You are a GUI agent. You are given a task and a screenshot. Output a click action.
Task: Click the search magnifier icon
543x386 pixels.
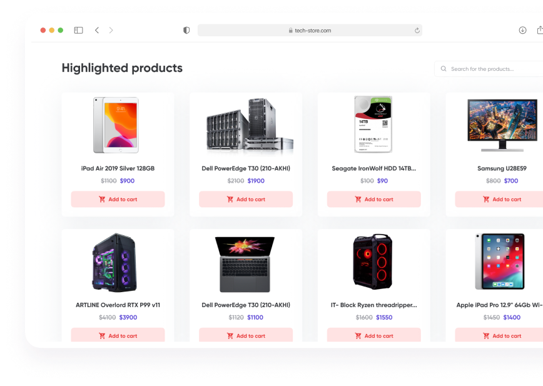click(x=444, y=69)
